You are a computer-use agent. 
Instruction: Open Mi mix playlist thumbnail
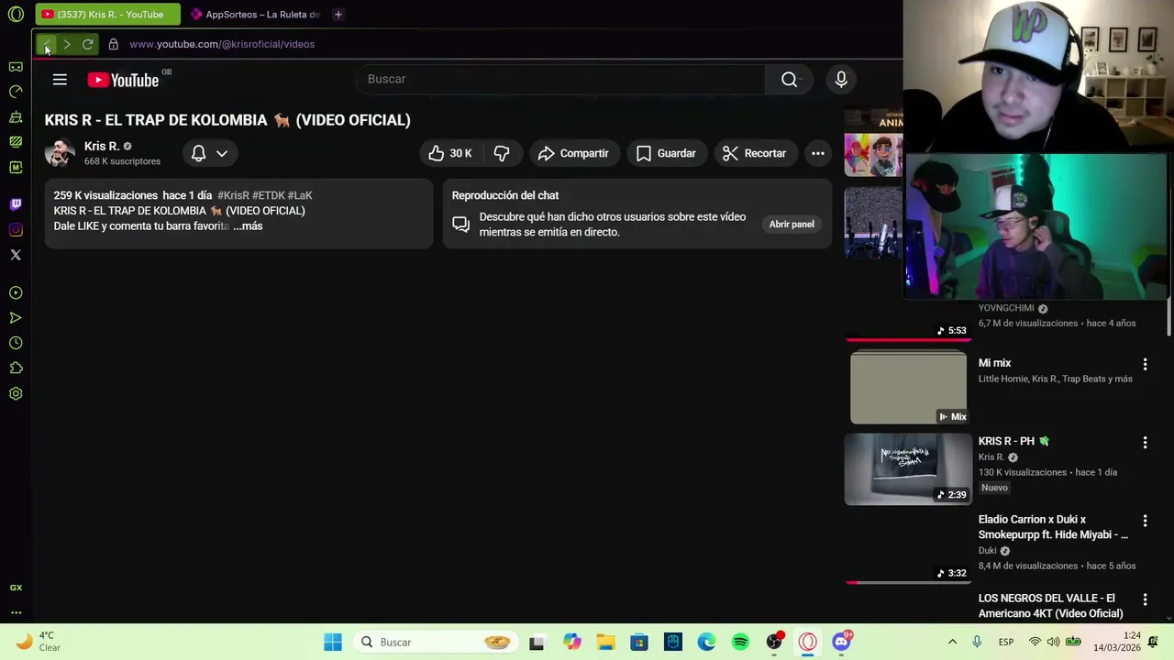pos(908,388)
